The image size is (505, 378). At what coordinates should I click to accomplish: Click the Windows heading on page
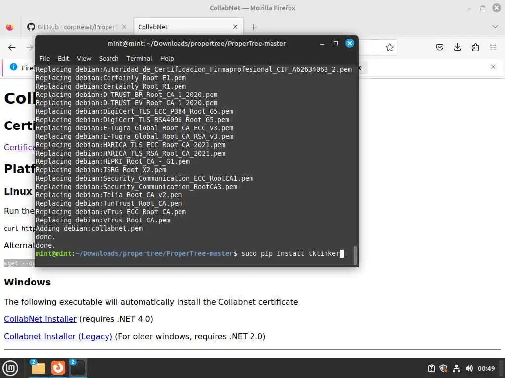[x=28, y=282]
